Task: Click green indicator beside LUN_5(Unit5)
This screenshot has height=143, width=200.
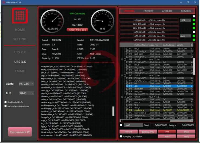Action: click(194, 40)
